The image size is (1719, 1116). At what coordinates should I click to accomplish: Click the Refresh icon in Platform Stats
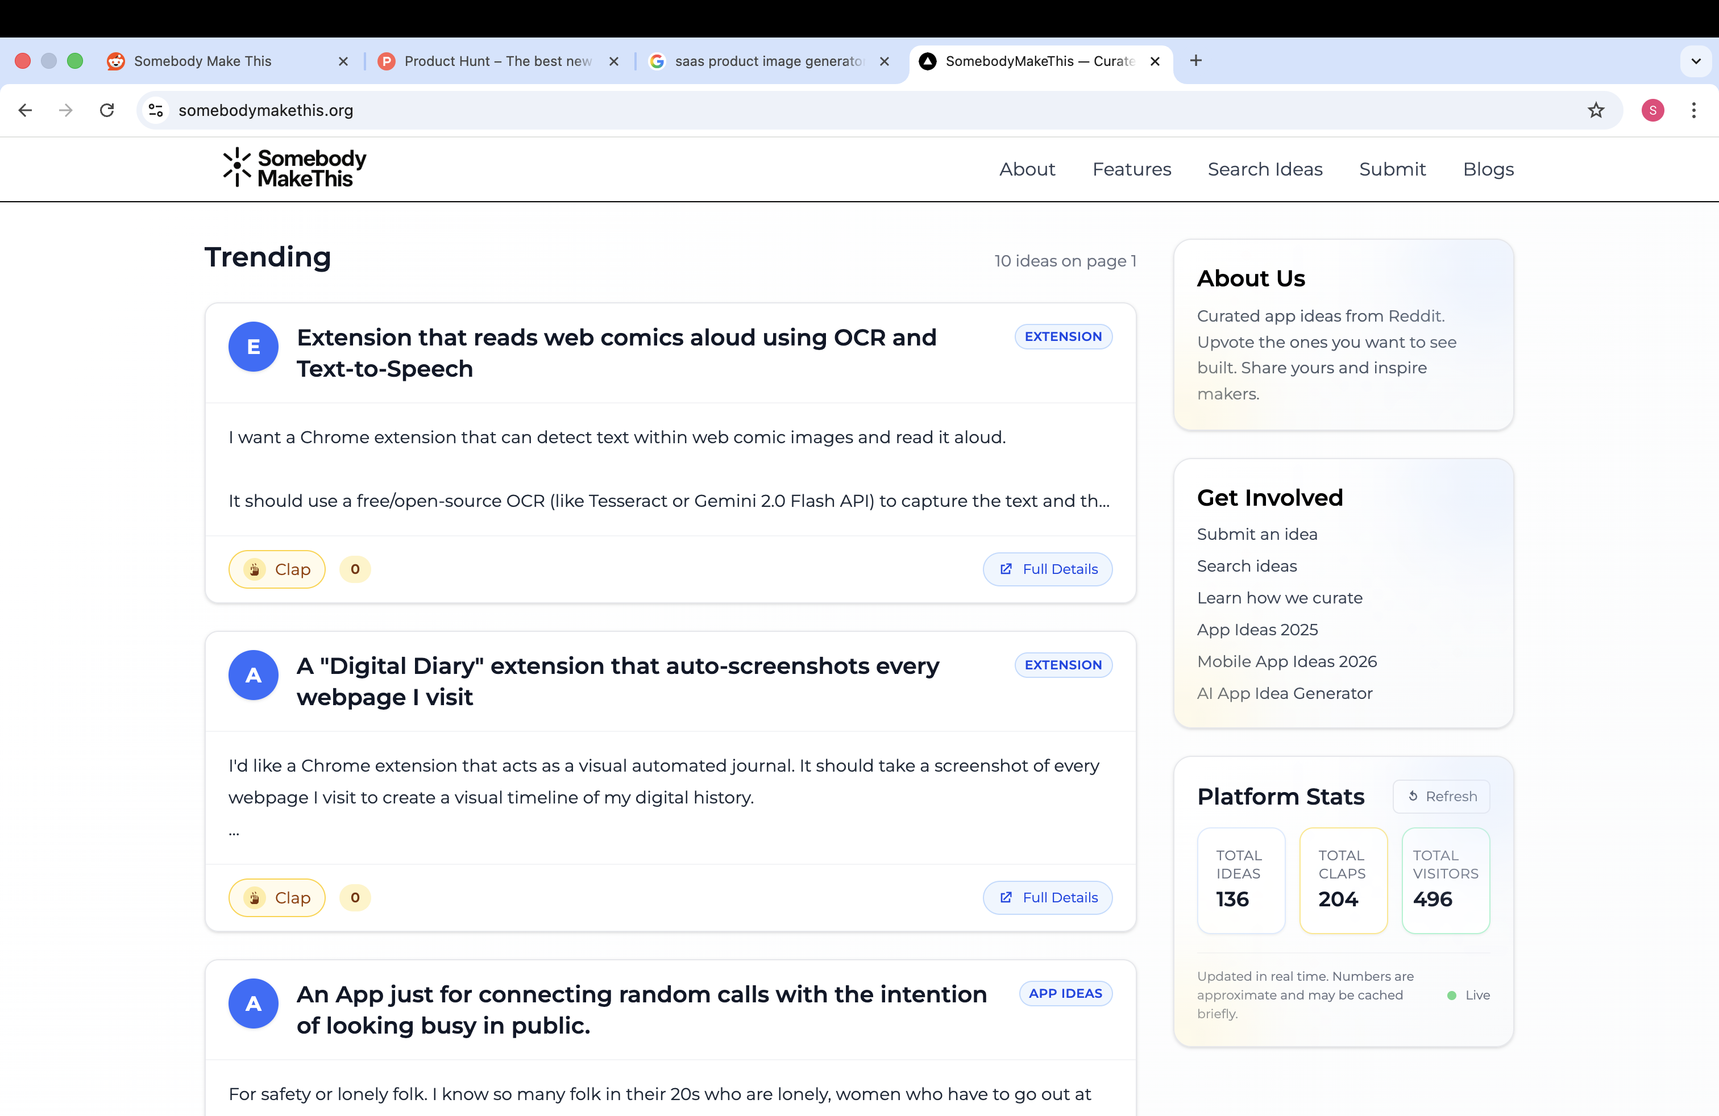pos(1413,796)
